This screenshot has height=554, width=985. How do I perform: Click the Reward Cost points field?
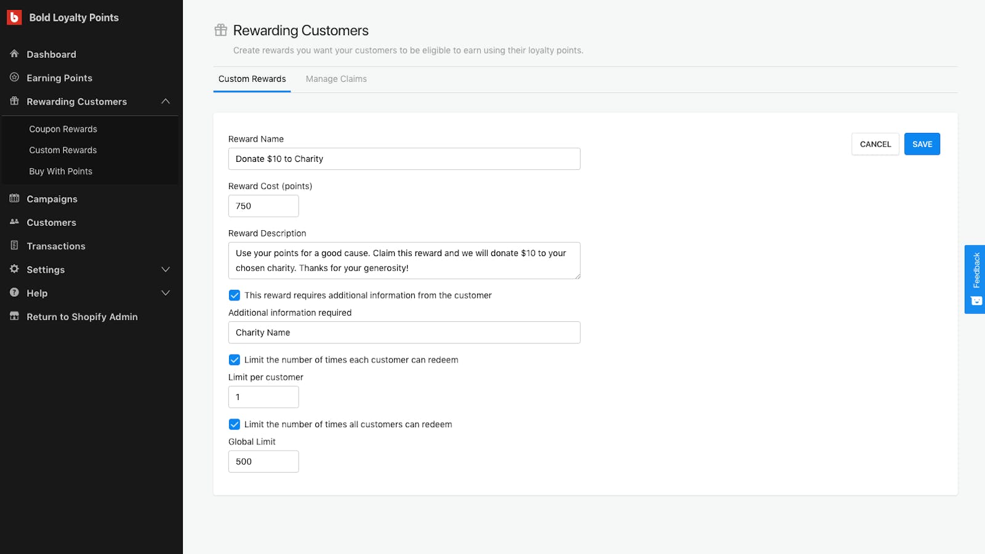click(263, 206)
